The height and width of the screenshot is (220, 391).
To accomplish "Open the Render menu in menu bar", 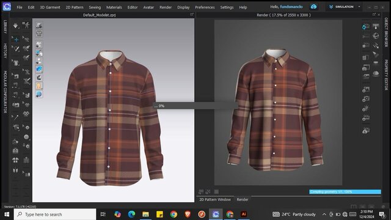I will 166,7.
